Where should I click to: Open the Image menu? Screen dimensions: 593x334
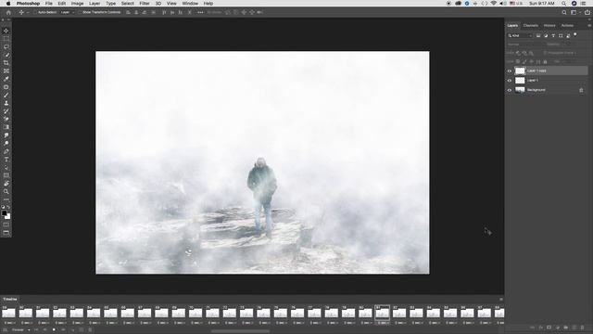[77, 4]
